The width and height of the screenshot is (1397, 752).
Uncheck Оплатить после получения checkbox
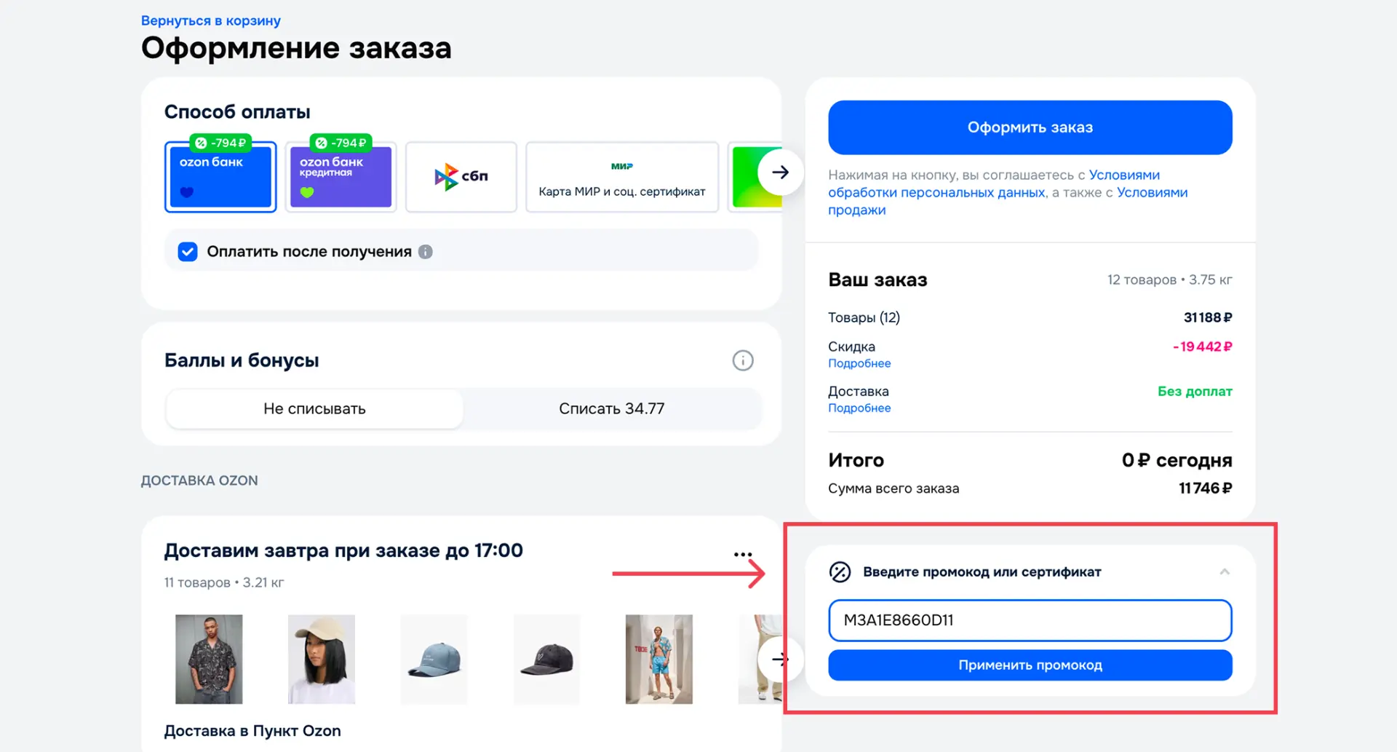pos(188,252)
